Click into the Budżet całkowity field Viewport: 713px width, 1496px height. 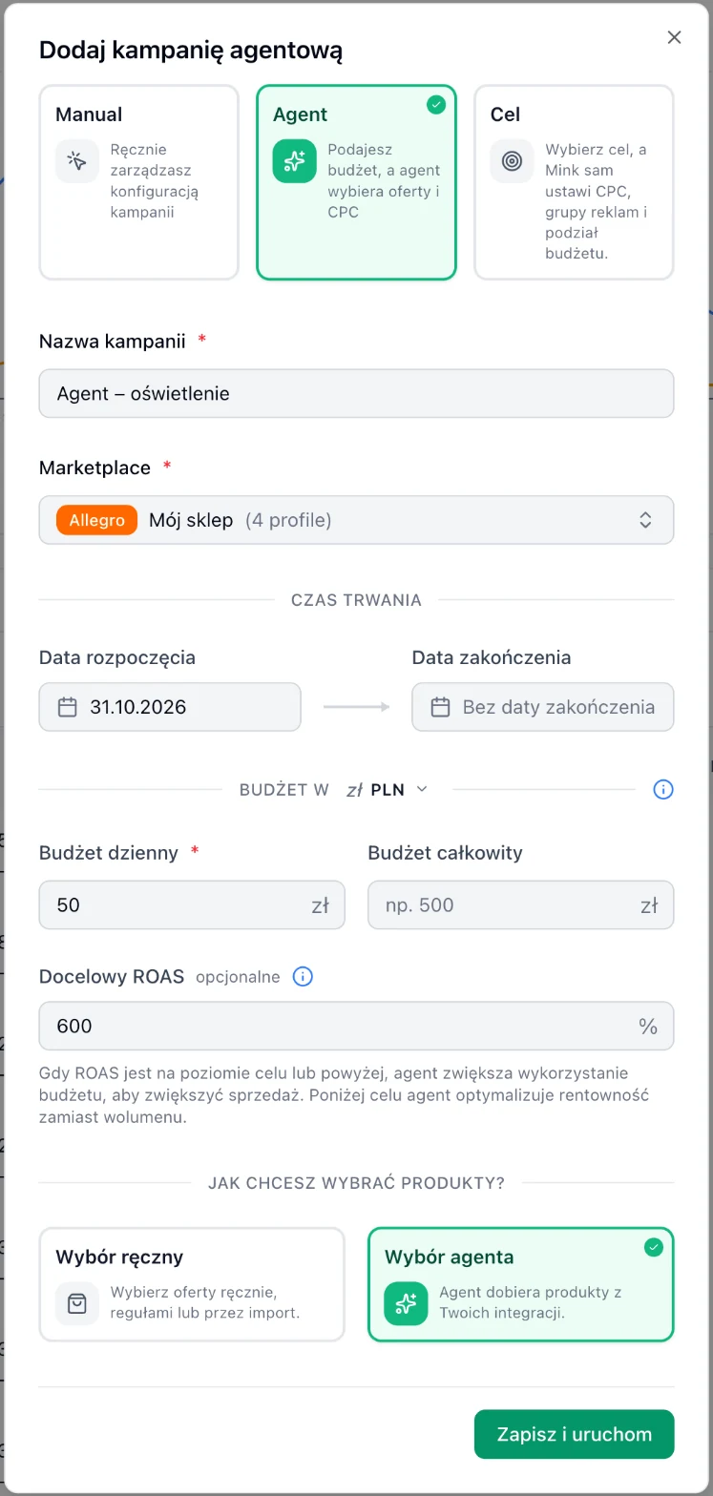pos(520,904)
